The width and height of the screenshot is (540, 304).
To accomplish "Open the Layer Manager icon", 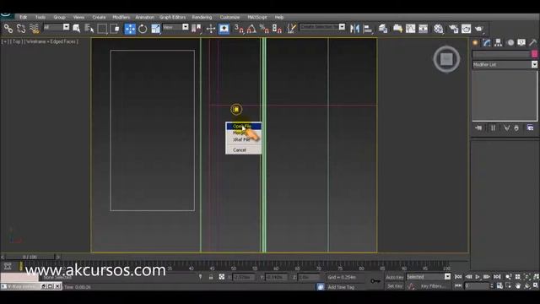I will coord(383,29).
